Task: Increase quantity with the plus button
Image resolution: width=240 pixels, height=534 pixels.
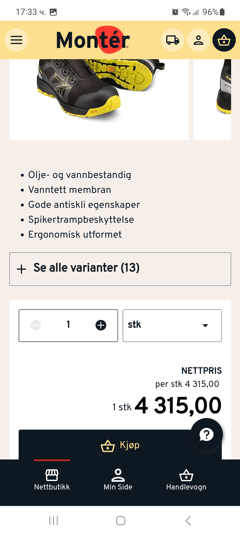Action: [x=101, y=325]
